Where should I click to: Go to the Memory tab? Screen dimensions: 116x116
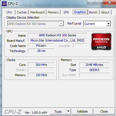[x=53, y=12]
